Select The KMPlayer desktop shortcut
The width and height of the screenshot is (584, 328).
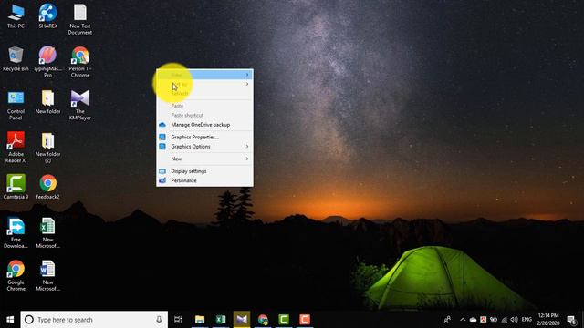coord(79,105)
